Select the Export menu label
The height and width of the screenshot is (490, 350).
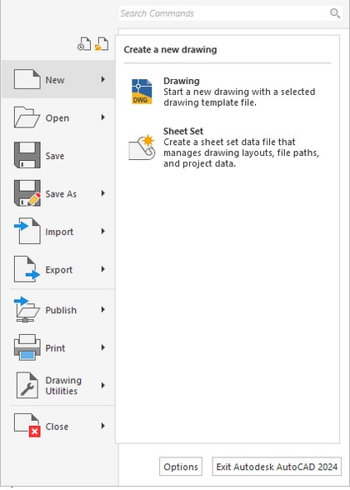pos(59,270)
